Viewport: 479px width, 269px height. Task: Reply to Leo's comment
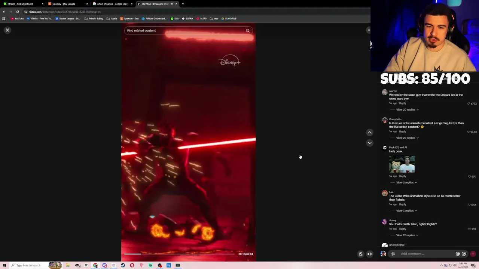[402, 204]
